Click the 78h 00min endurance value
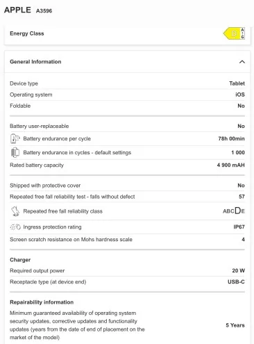 tap(231, 138)
